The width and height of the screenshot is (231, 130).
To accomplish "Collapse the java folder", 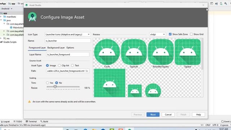I will coord(1,20).
